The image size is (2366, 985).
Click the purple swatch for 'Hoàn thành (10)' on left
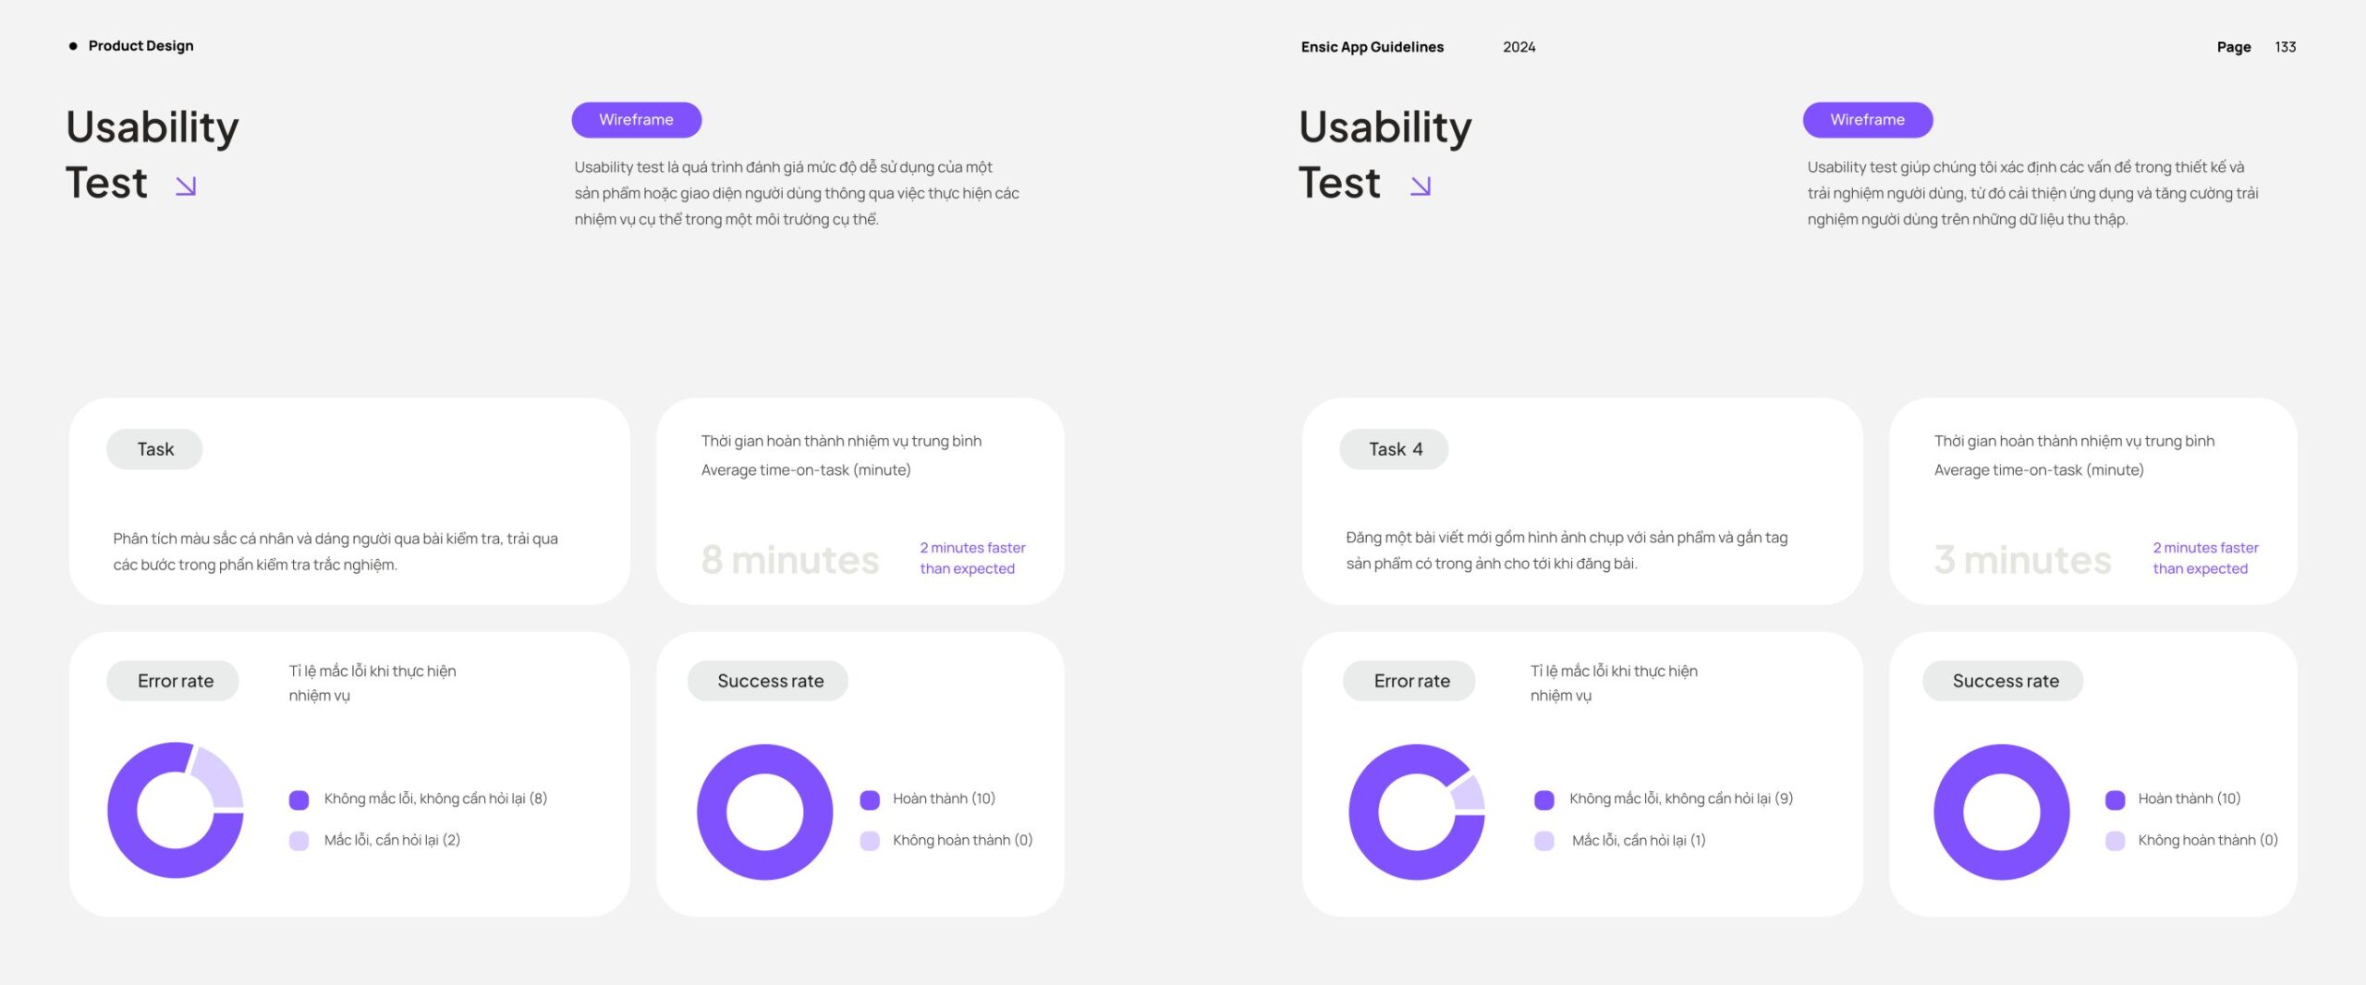(870, 799)
